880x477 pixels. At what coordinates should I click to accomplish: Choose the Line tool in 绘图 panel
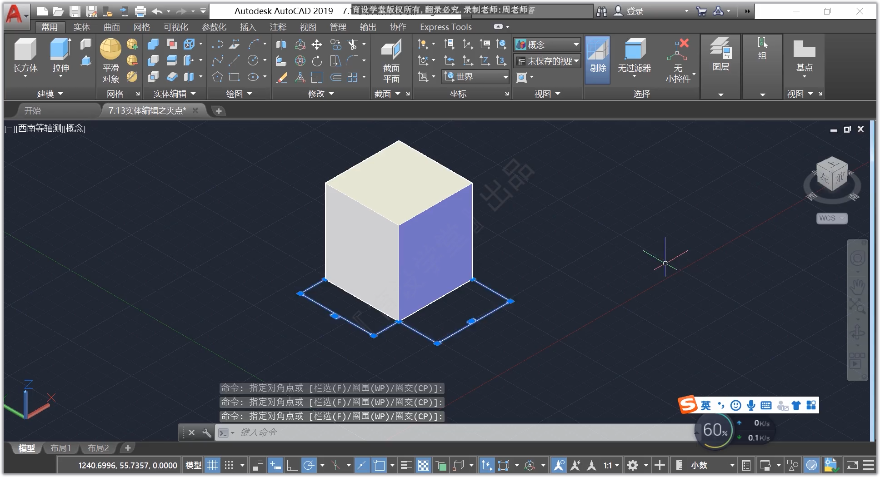(x=235, y=60)
